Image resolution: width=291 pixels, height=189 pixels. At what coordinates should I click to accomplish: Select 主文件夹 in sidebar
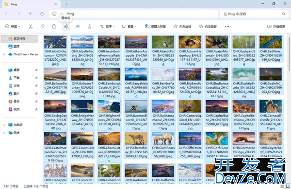coord(19,39)
